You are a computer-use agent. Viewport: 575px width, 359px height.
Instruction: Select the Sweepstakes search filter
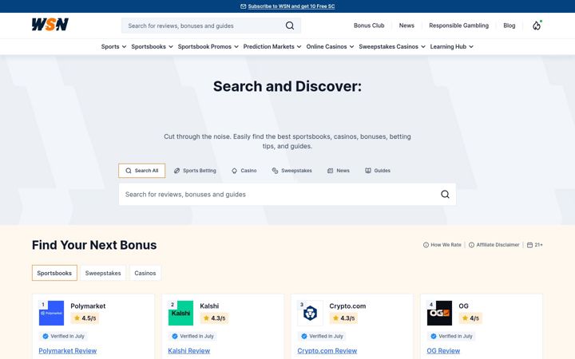coord(292,171)
